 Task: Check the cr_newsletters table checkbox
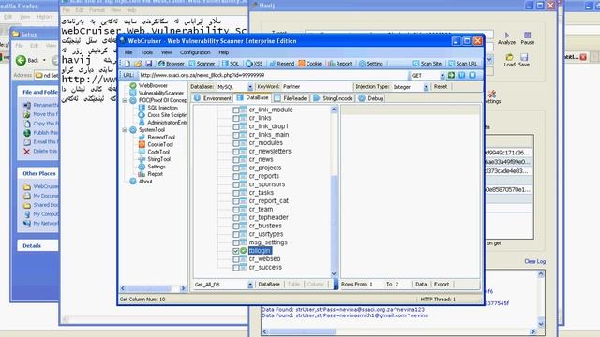tap(235, 152)
